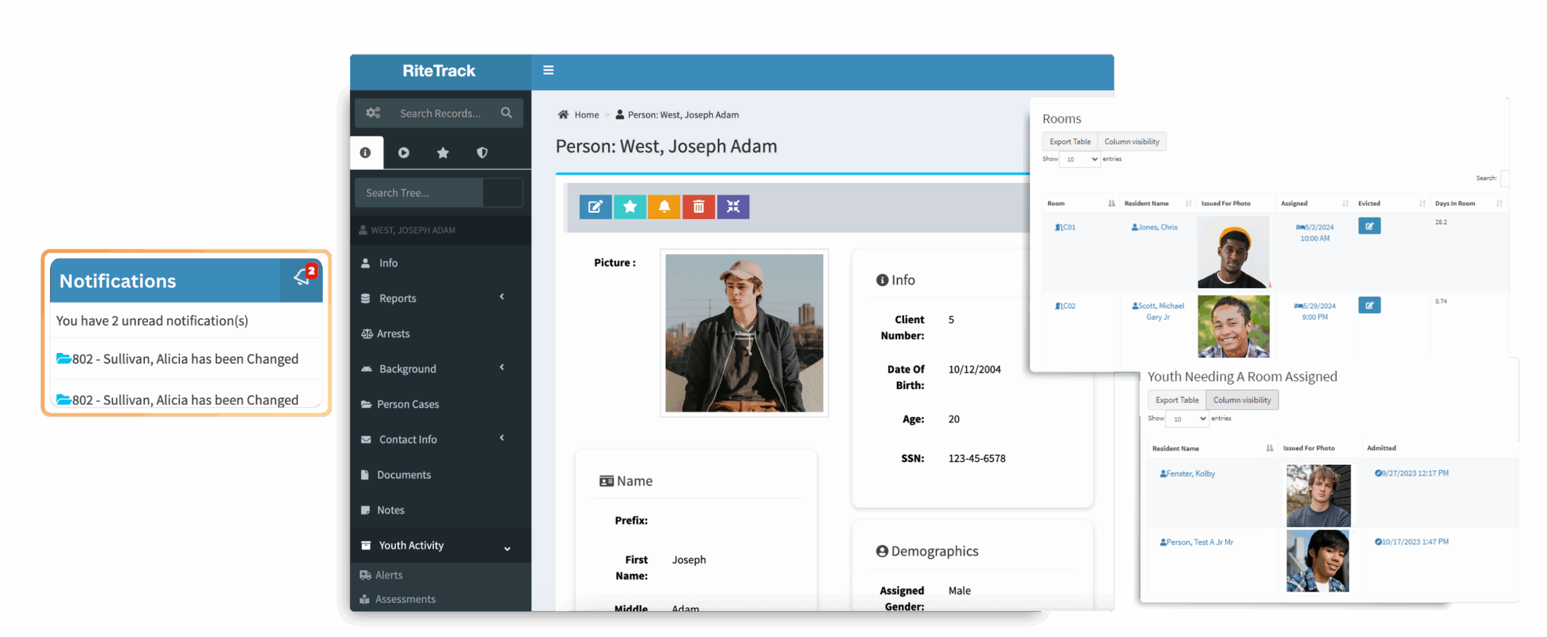The height and width of the screenshot is (637, 1547).
Task: Click the purple collapse sections button
Action: point(733,207)
